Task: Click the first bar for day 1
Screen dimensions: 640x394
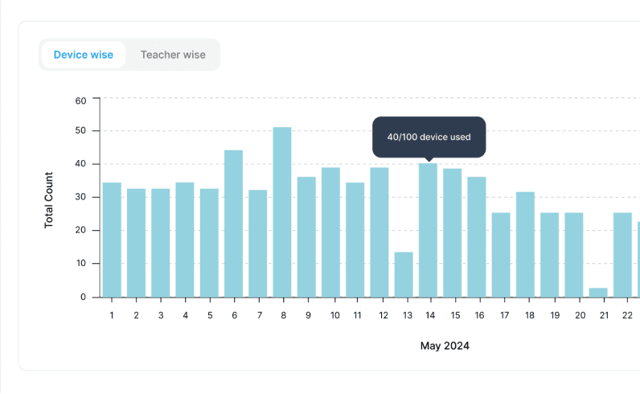Action: click(112, 240)
